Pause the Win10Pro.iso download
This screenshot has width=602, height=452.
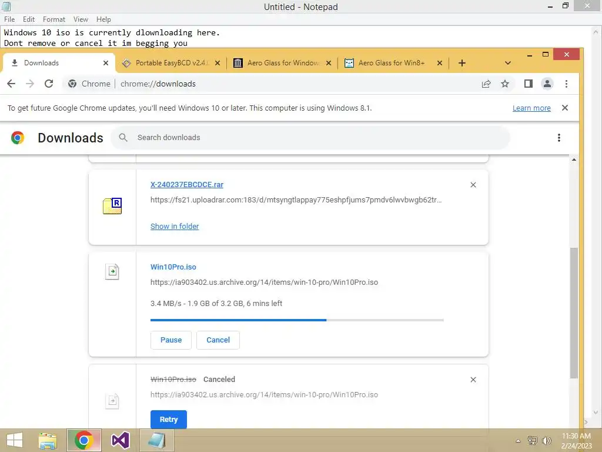[171, 340]
